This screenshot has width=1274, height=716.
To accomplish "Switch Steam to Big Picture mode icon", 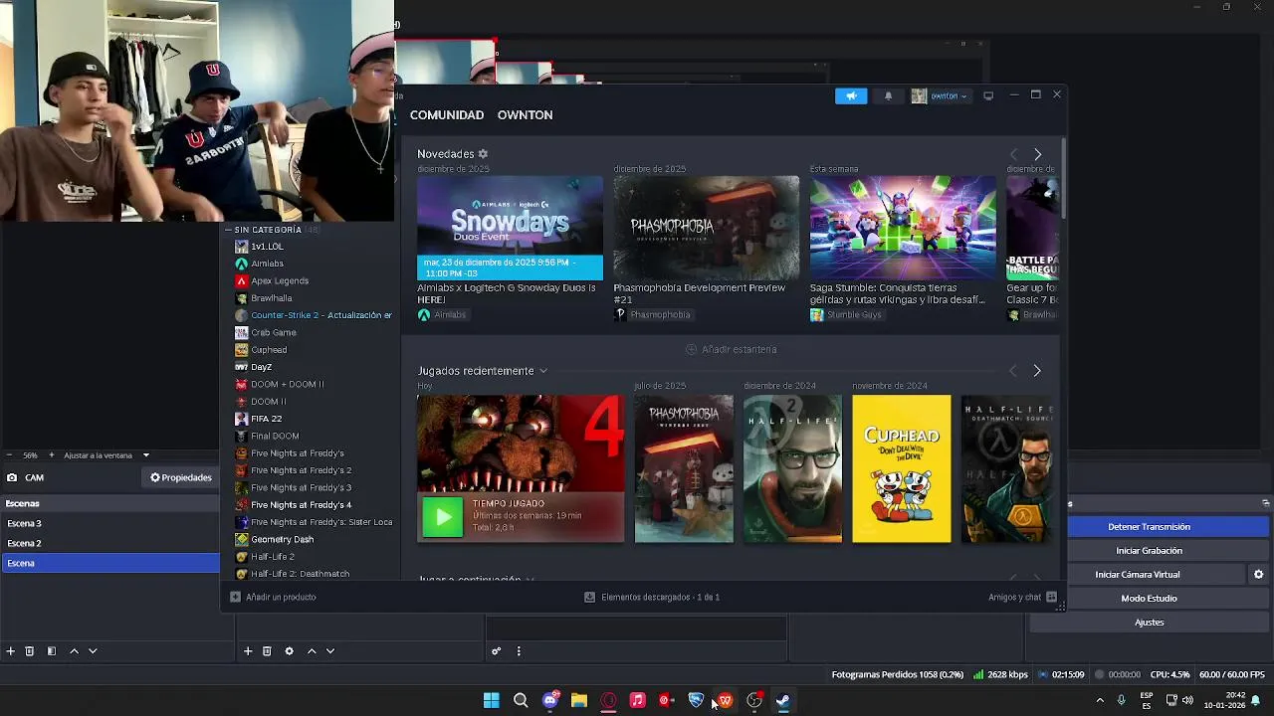I will [x=988, y=95].
